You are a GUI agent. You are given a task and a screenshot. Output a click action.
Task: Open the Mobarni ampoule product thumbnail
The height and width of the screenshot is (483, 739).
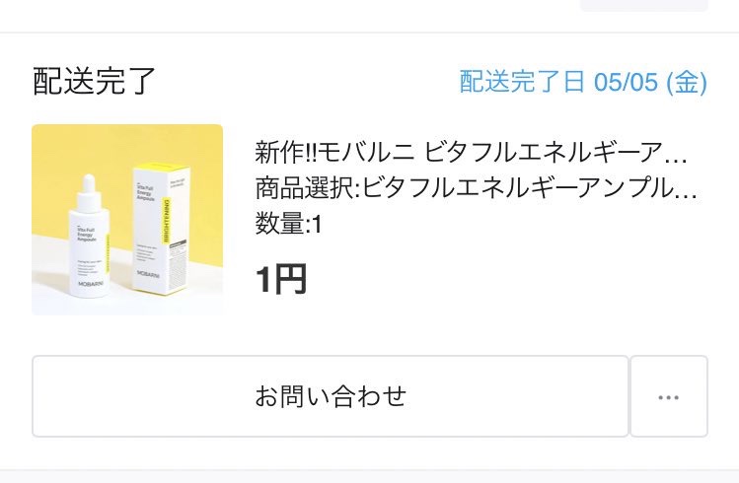click(x=127, y=220)
